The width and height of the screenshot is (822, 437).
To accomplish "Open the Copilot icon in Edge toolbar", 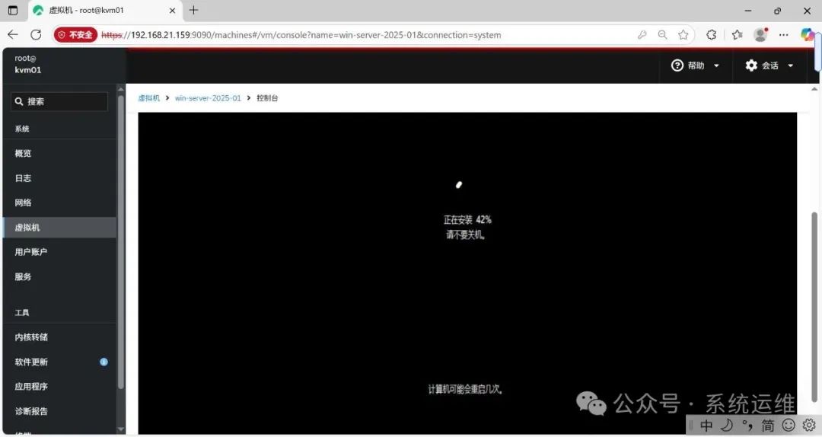I will (808, 34).
